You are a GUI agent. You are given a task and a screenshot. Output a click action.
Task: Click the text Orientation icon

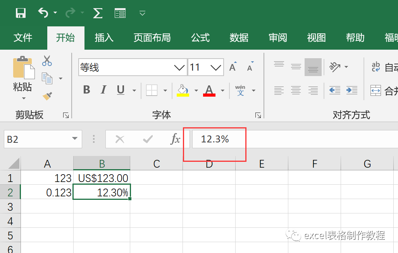tap(335, 67)
